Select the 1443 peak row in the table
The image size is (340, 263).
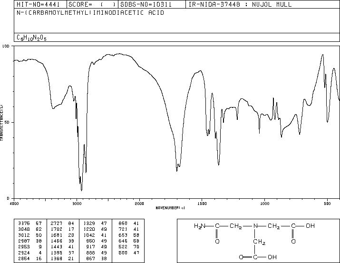point(62,247)
